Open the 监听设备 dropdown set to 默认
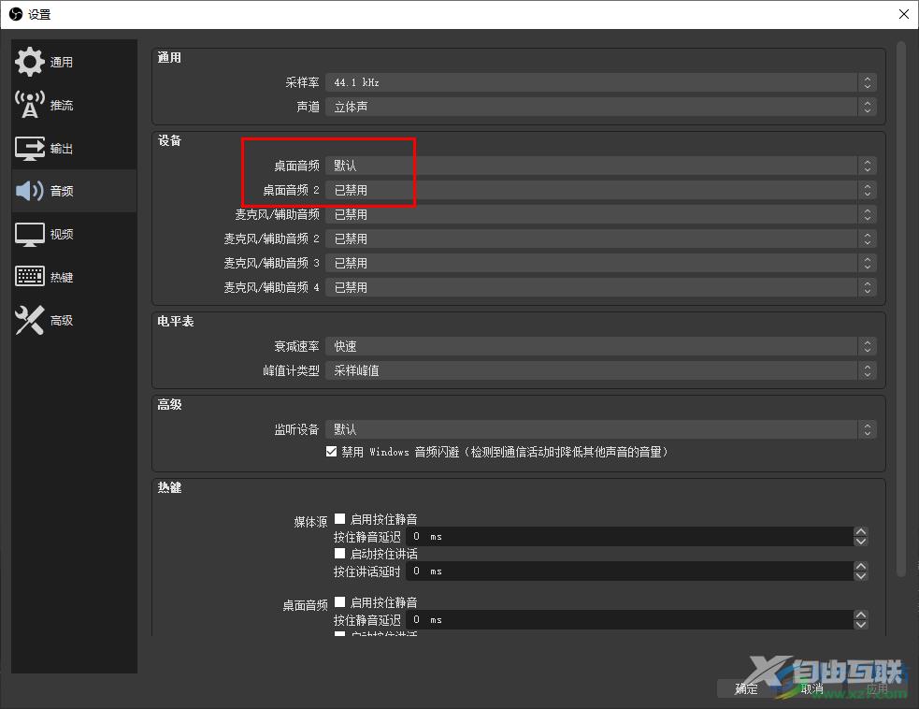The image size is (919, 709). 601,430
